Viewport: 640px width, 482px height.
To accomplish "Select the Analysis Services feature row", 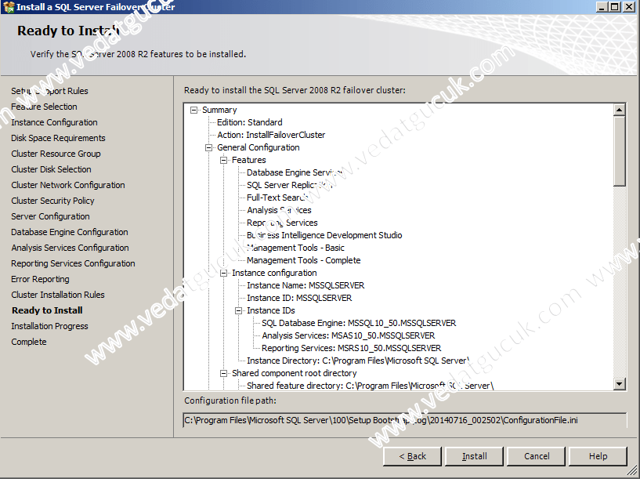I will (279, 210).
